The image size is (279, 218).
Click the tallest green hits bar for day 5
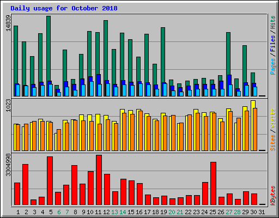[x=48, y=48]
